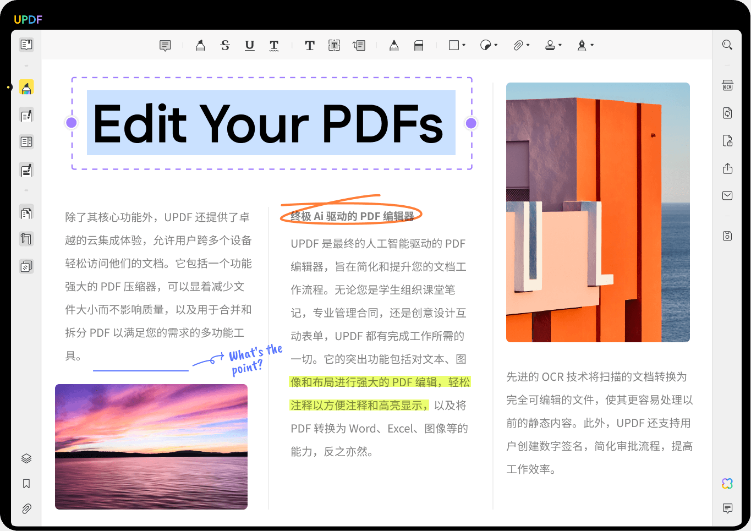Open the Protect PDF lock icon
Screen dimensions: 751x531
[x=727, y=140]
